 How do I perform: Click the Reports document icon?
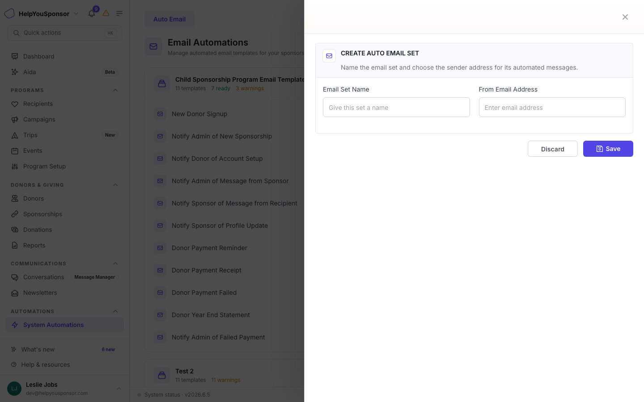pyautogui.click(x=15, y=245)
